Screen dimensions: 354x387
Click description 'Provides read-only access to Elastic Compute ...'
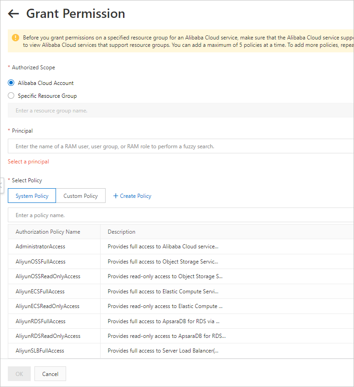click(165, 306)
